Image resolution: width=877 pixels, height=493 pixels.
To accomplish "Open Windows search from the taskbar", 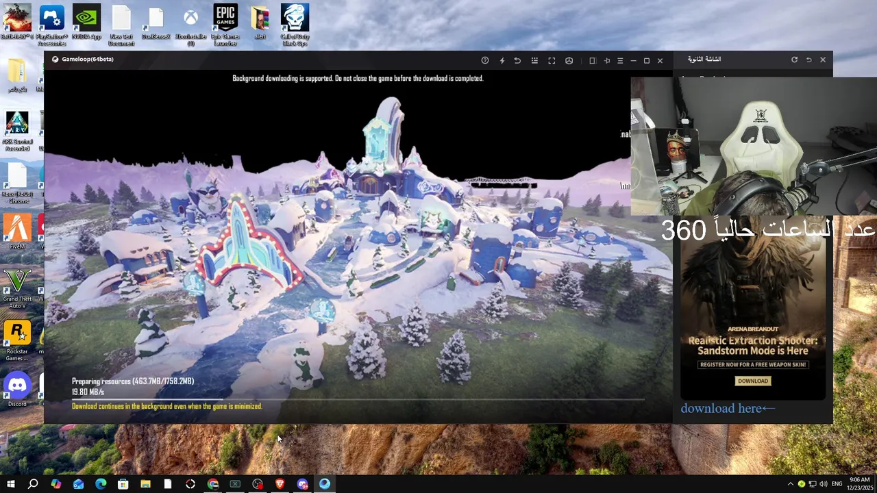I will [33, 484].
